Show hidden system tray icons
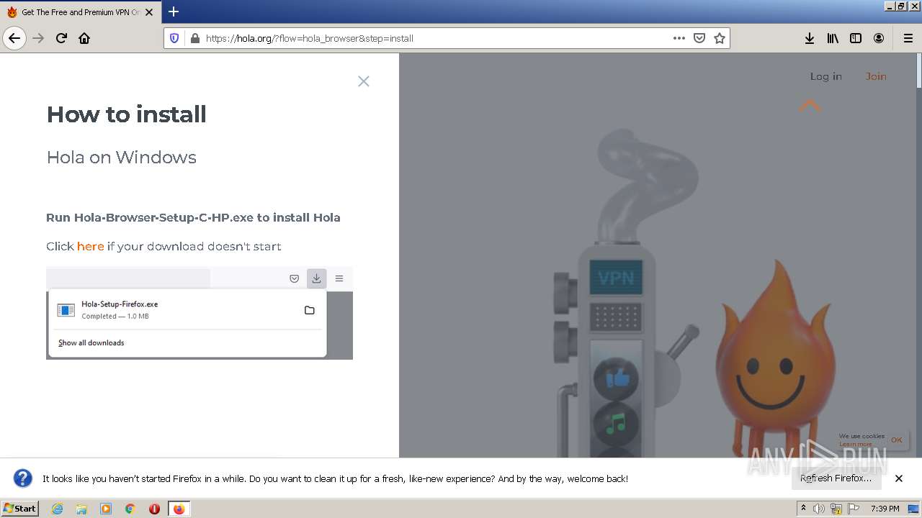Screen dimensions: 922x518 (803, 509)
